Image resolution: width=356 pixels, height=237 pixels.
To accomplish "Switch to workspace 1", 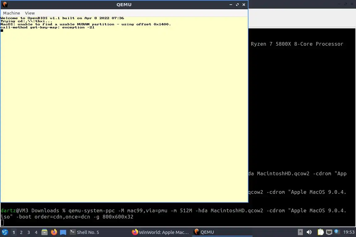I will (14, 232).
